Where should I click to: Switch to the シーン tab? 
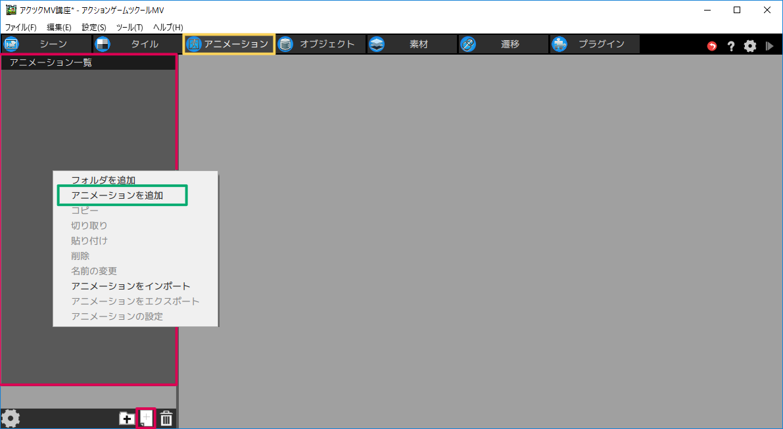[46, 44]
